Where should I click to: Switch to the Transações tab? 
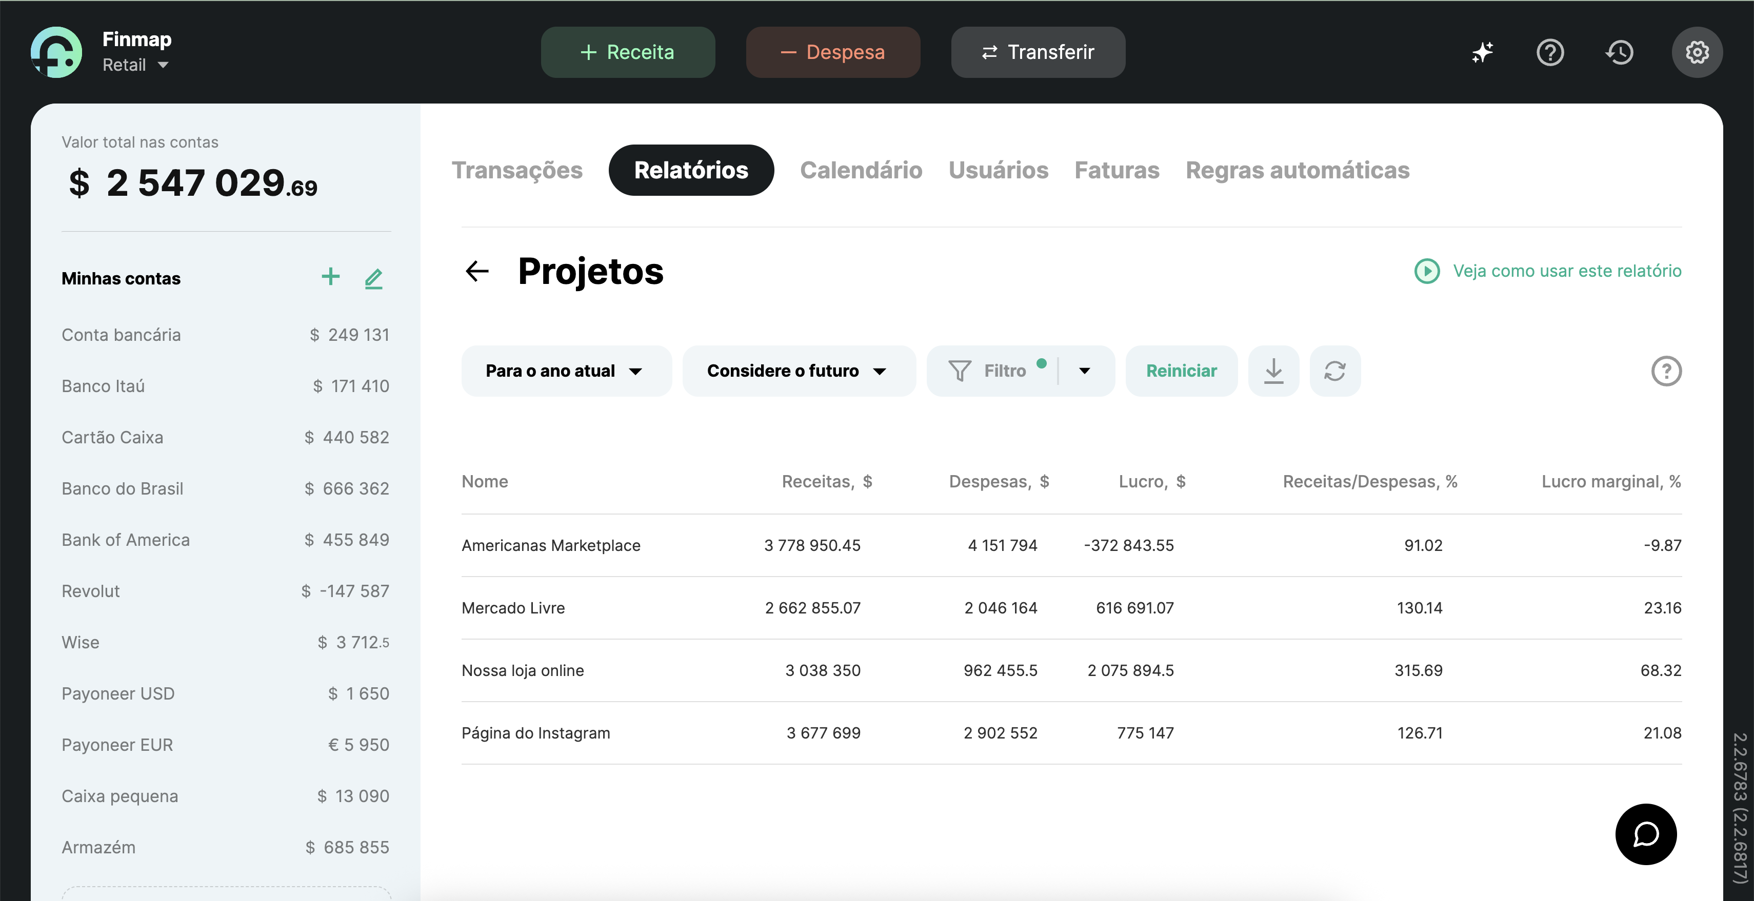pyautogui.click(x=517, y=170)
